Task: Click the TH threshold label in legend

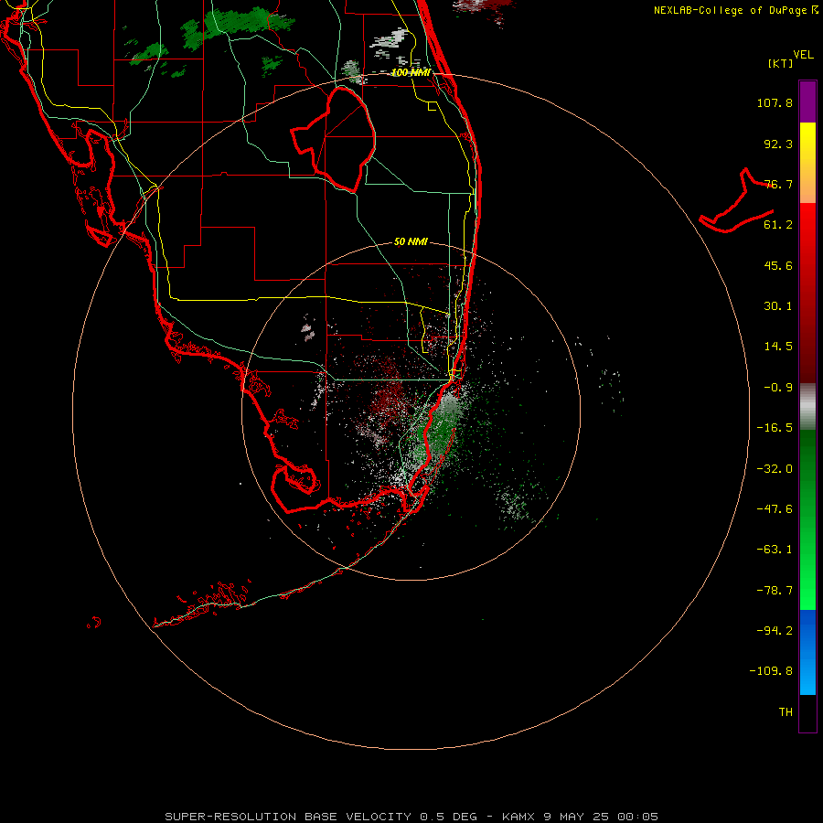Action: pyautogui.click(x=786, y=712)
